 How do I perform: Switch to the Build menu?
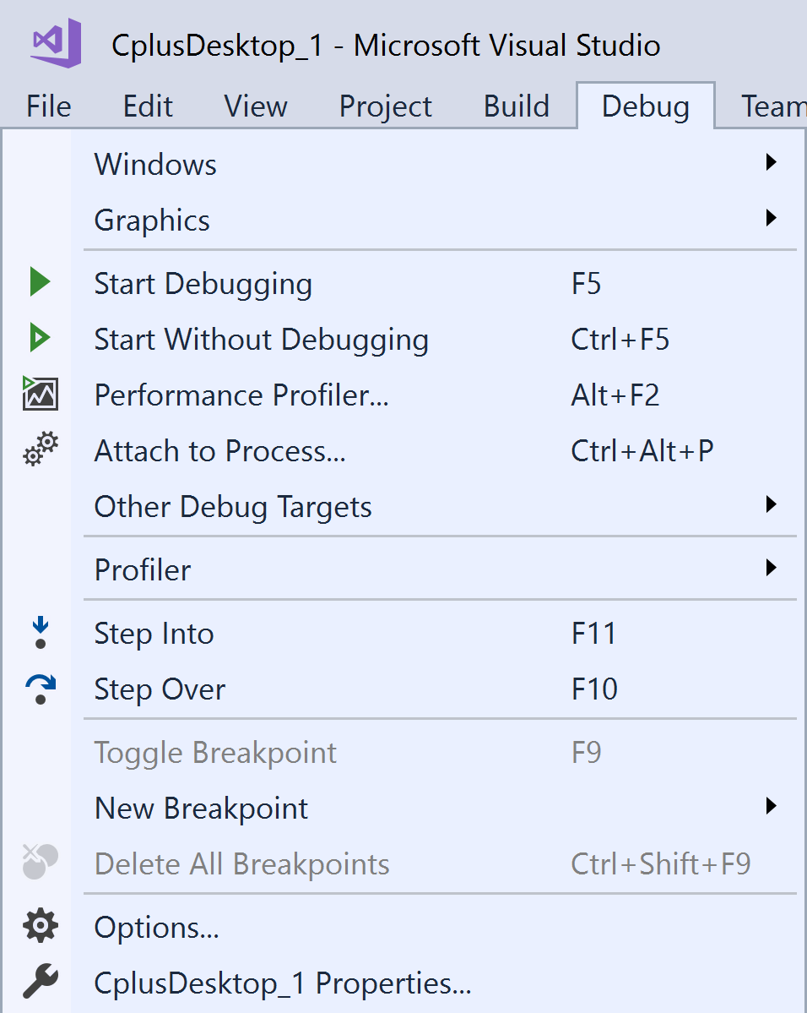(x=516, y=106)
